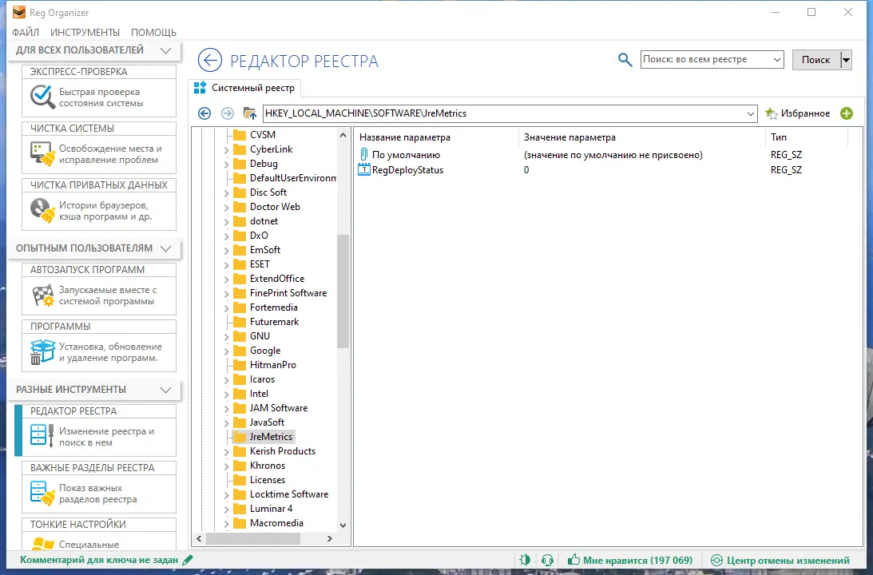Expand the Kerish Products tree node
Viewport: 873px width, 575px height.
coord(226,452)
